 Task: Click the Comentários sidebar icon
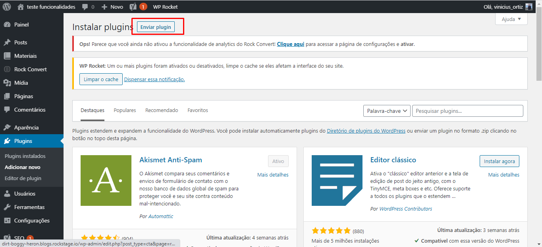pyautogui.click(x=7, y=110)
